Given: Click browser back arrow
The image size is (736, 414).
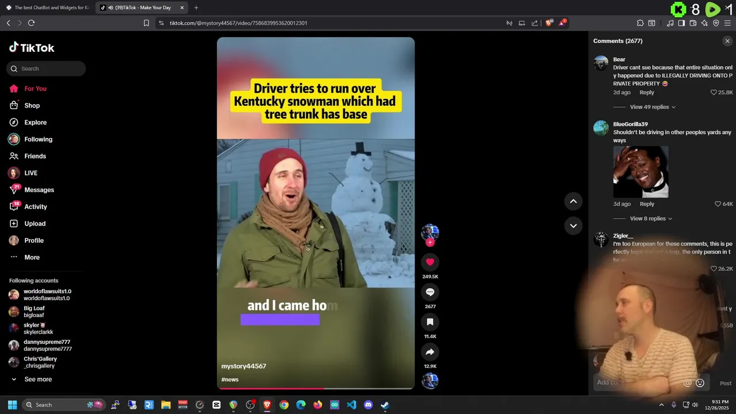Looking at the screenshot, I should [x=8, y=23].
